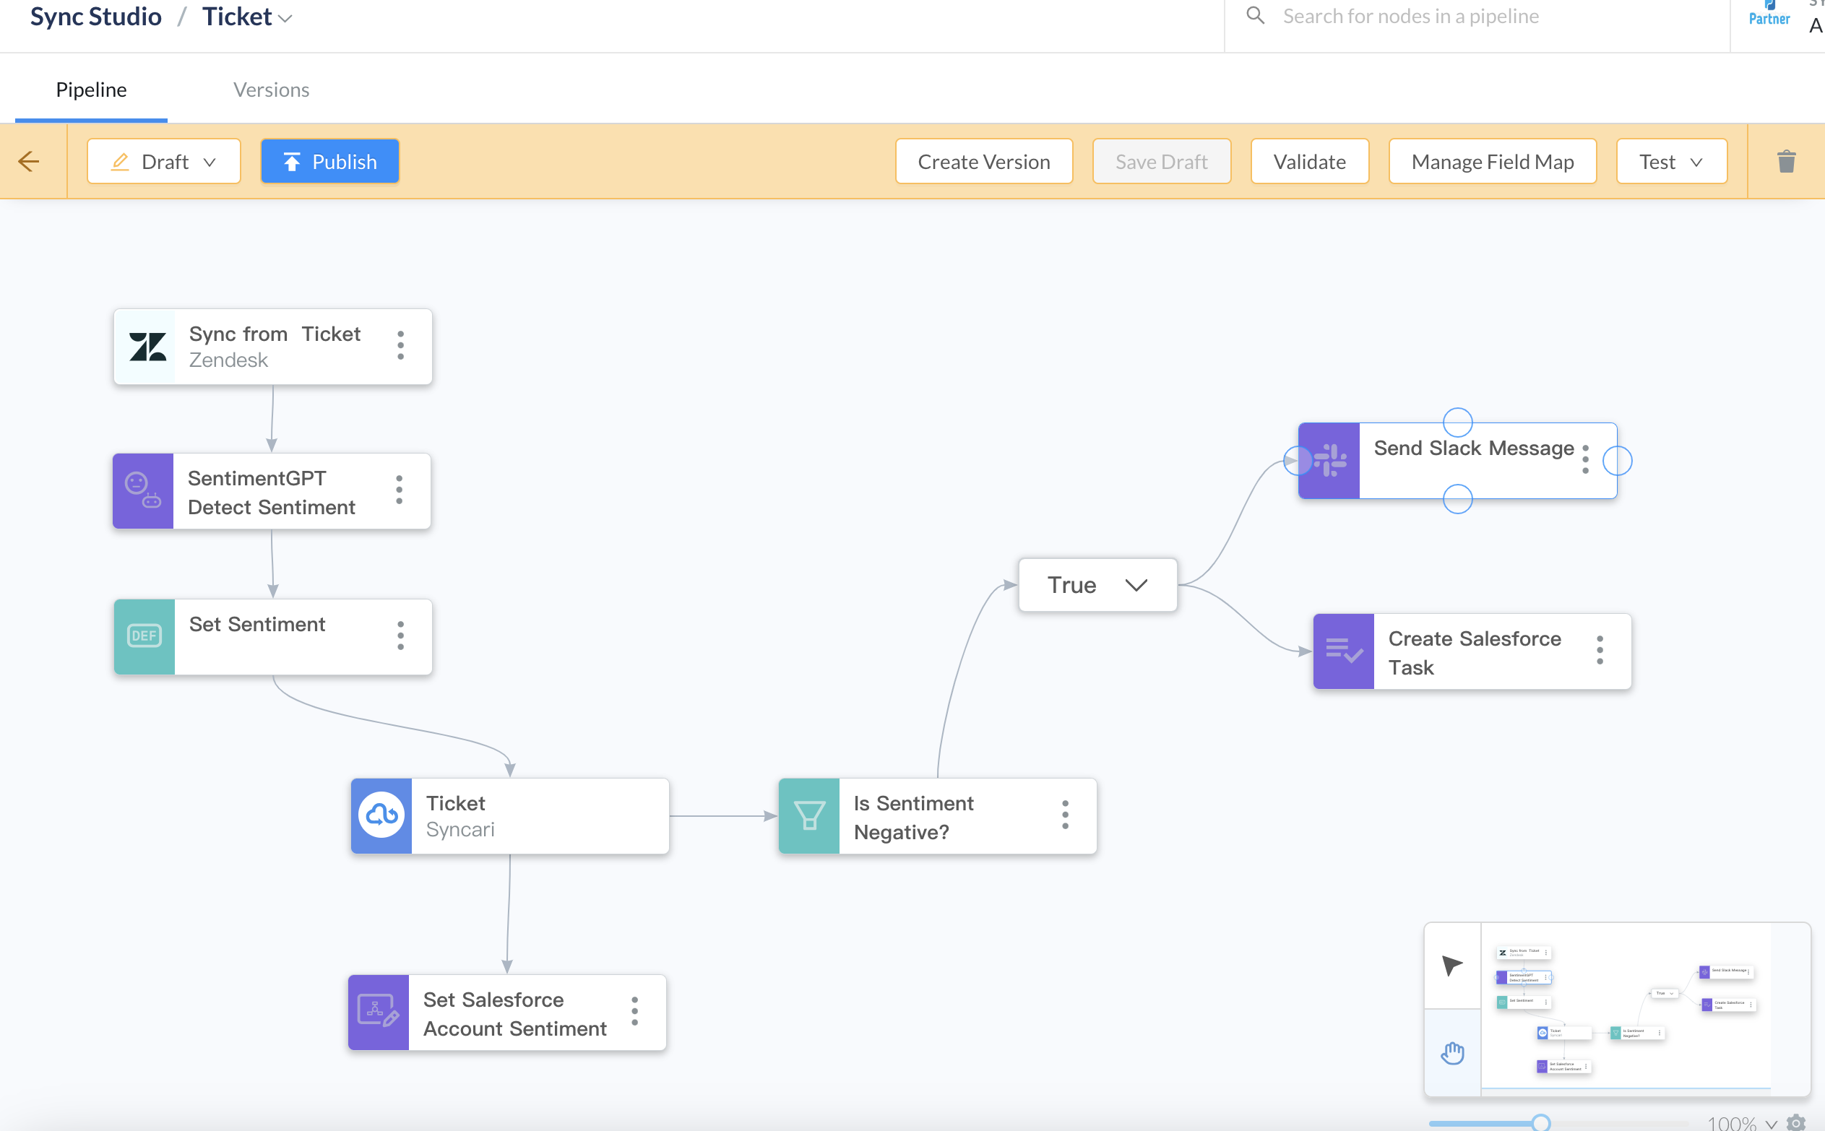The height and width of the screenshot is (1131, 1825).
Task: Click the edit icon on Set Salesforce Account Sentiment
Action: click(x=379, y=1011)
